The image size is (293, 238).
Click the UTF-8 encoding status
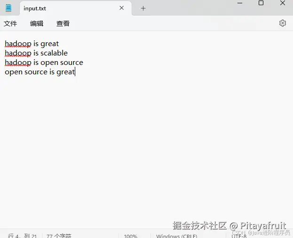(239, 236)
